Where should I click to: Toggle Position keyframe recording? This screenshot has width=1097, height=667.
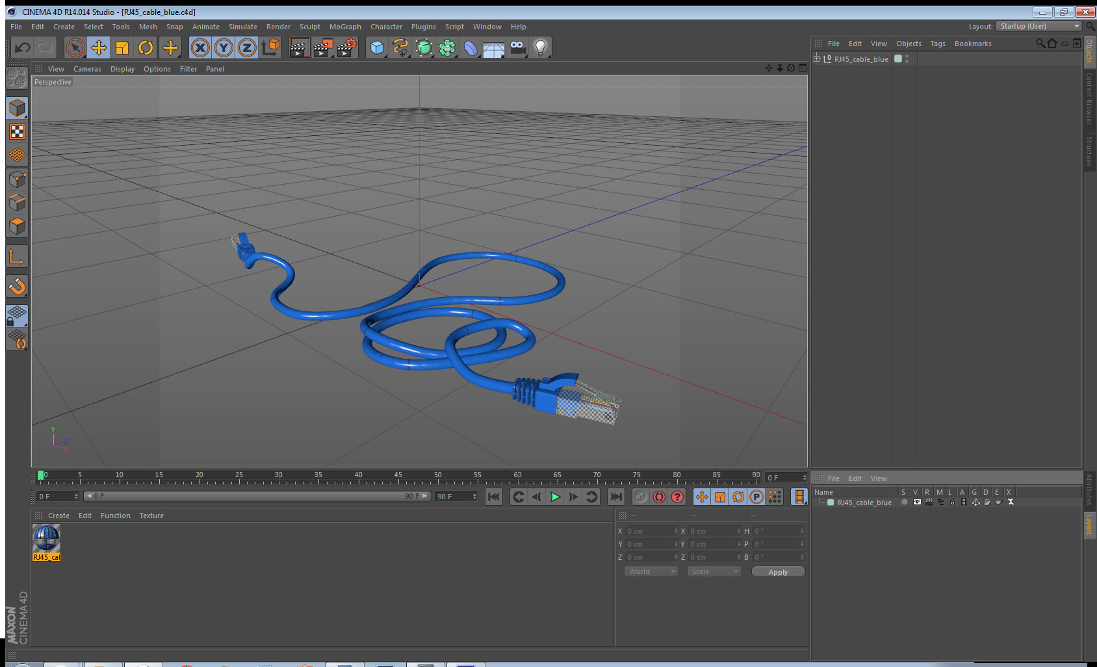coord(702,497)
